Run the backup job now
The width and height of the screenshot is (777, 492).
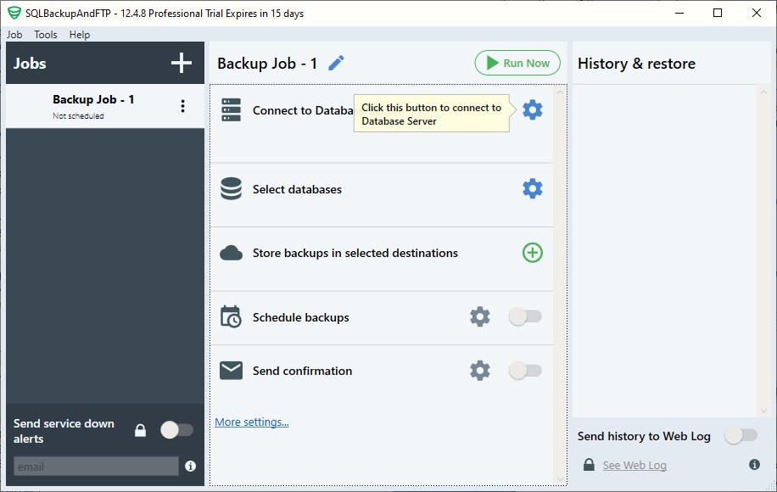point(517,62)
